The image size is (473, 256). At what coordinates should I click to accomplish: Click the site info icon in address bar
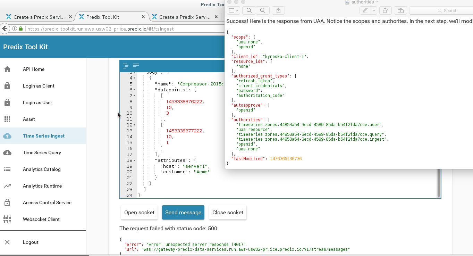pyautogui.click(x=15, y=29)
